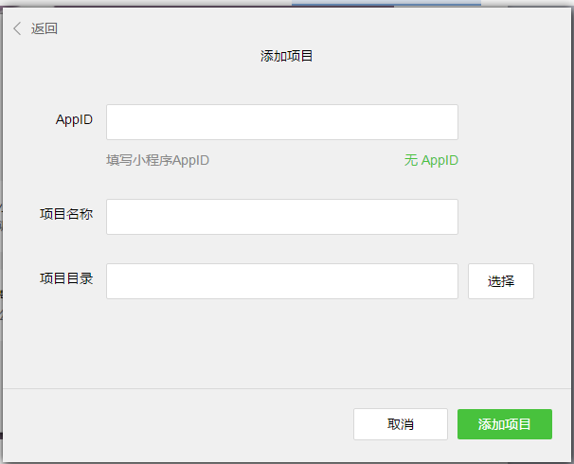Focus the 项目名称 input field

coord(281,217)
